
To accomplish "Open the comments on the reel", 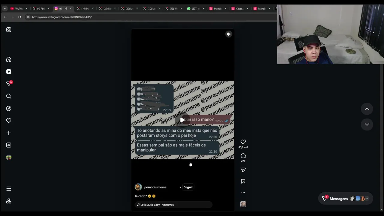I will [x=243, y=156].
